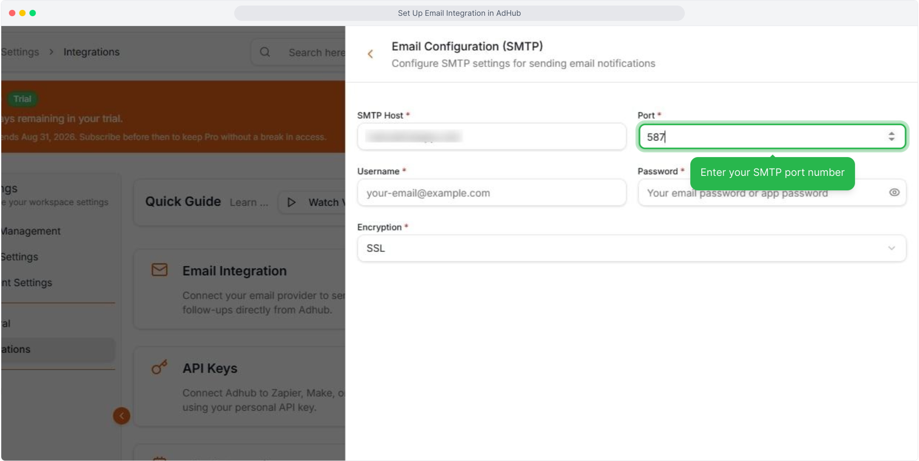Click the search magnifier icon

265,52
